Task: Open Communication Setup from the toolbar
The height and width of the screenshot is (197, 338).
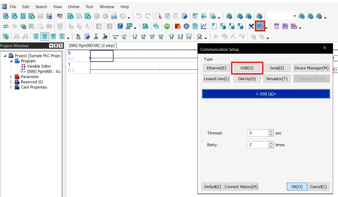Action: (260, 26)
